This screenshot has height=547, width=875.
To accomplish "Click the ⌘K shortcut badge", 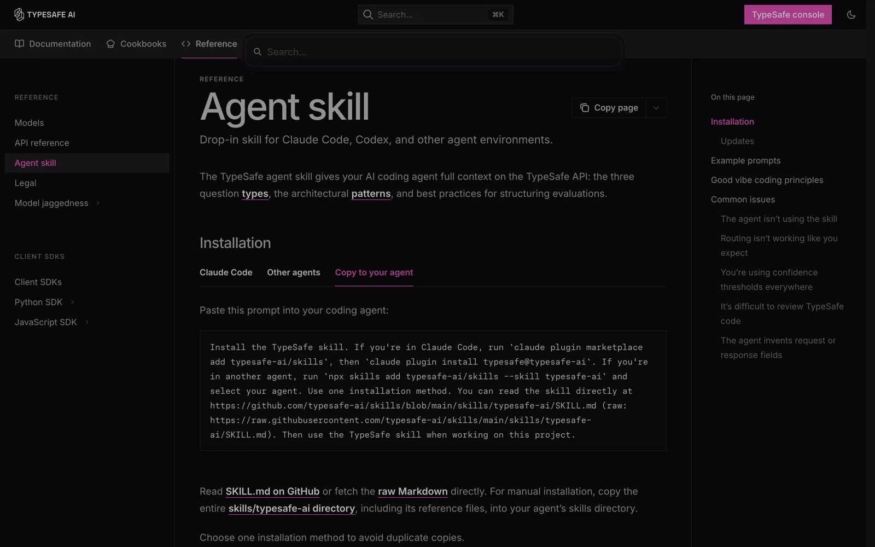I will [498, 15].
